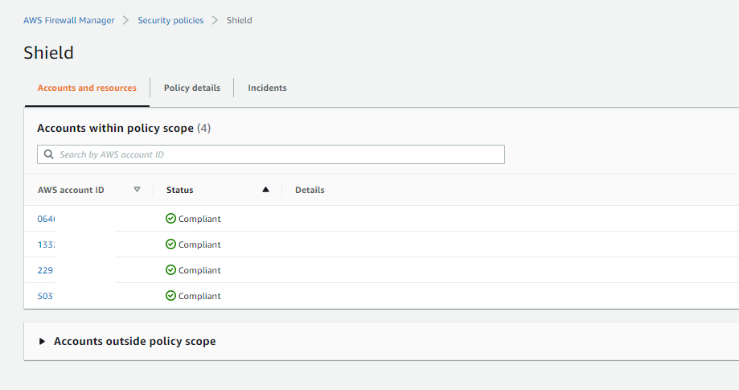Click Accounts outside policy scope heading

[135, 342]
